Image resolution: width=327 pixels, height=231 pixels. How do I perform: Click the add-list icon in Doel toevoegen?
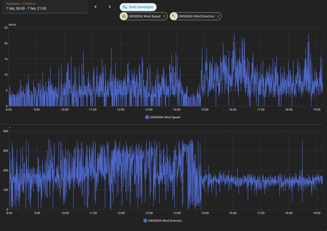(x=125, y=7)
